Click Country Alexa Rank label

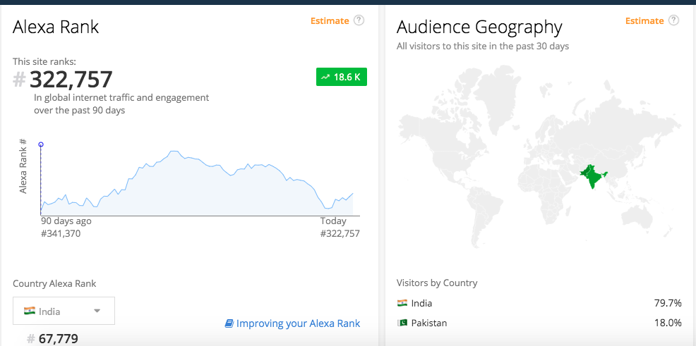(x=54, y=283)
